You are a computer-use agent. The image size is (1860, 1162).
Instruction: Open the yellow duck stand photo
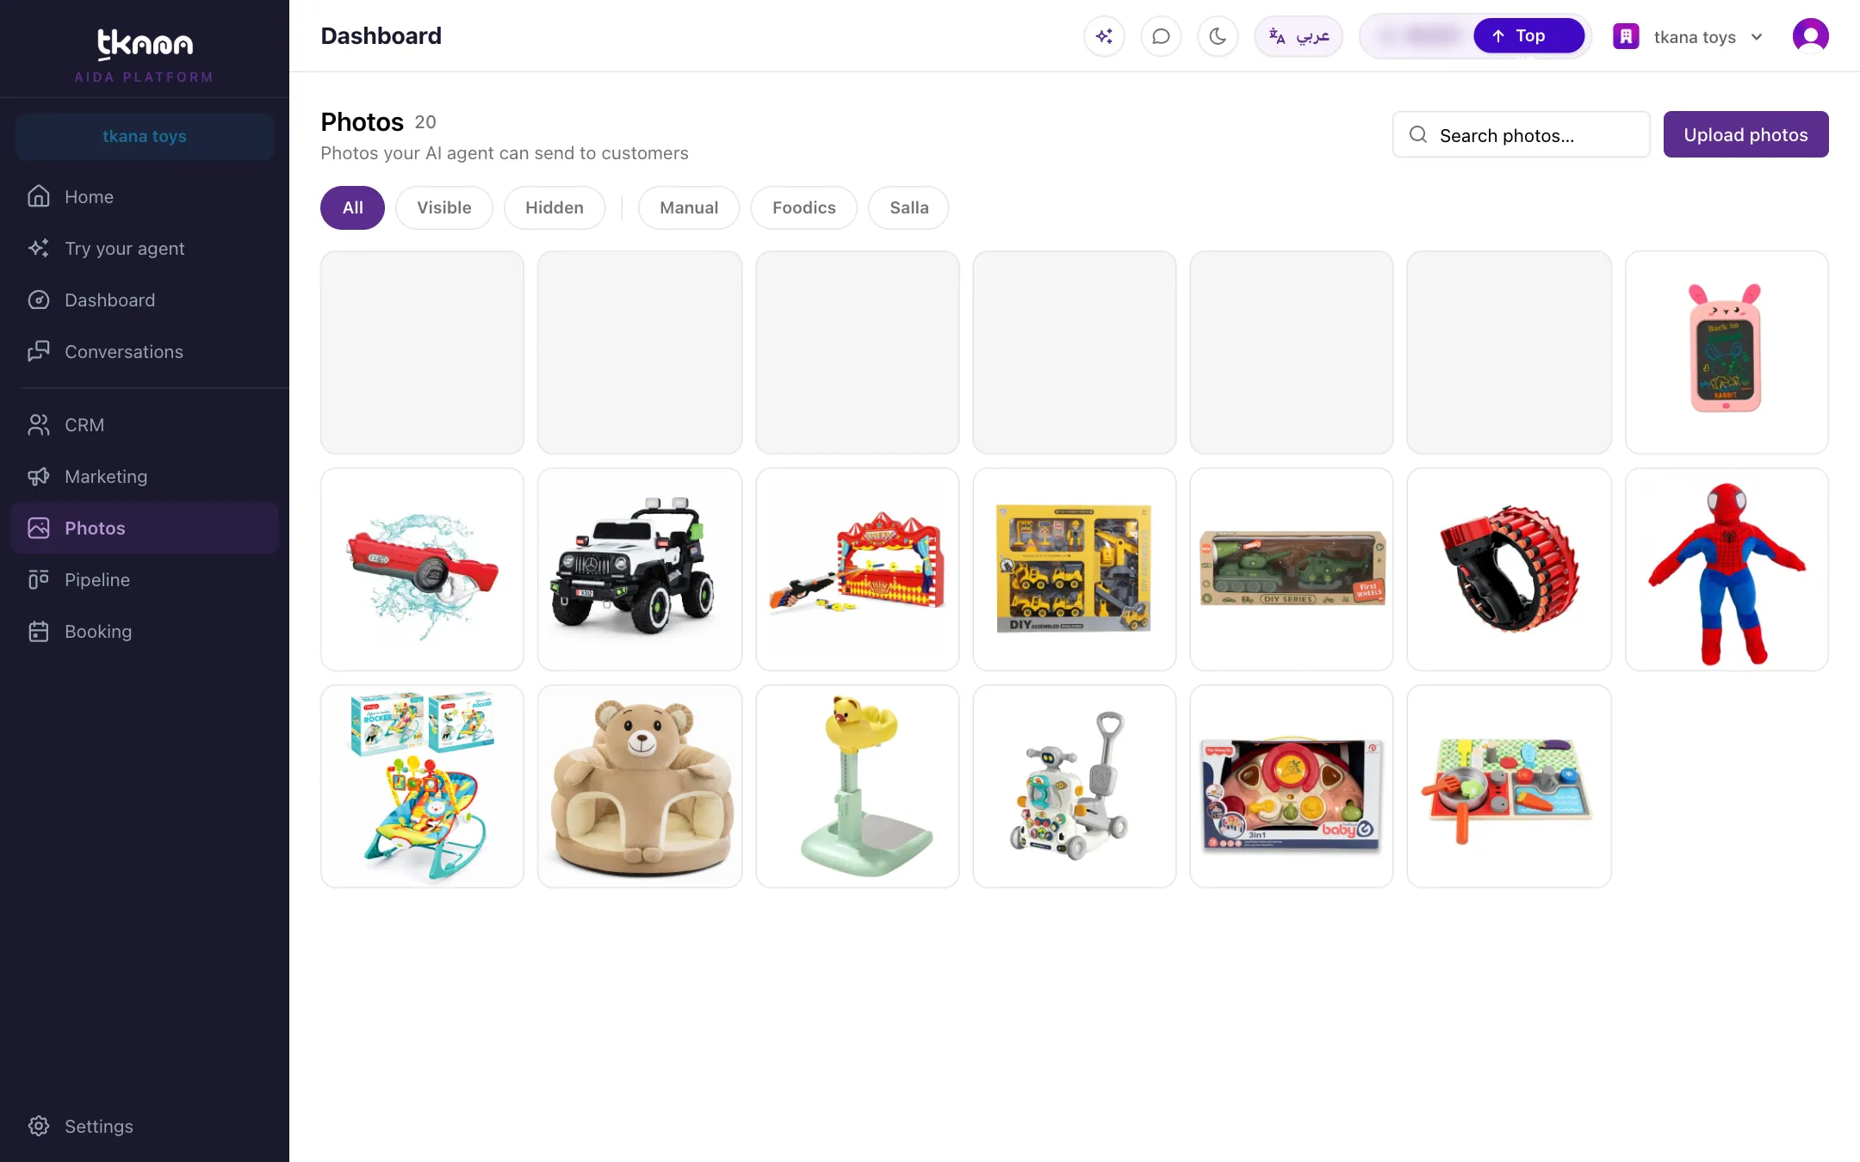pos(858,787)
